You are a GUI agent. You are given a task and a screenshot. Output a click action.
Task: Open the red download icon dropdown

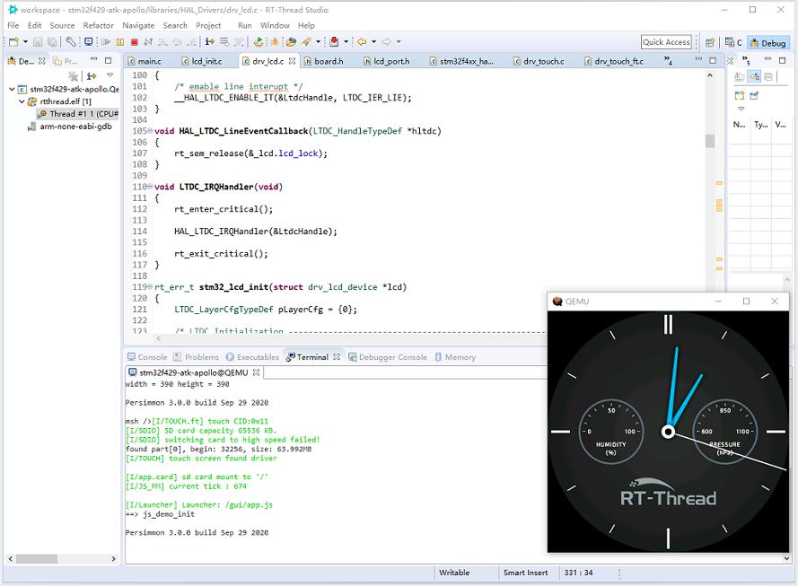tap(346, 41)
